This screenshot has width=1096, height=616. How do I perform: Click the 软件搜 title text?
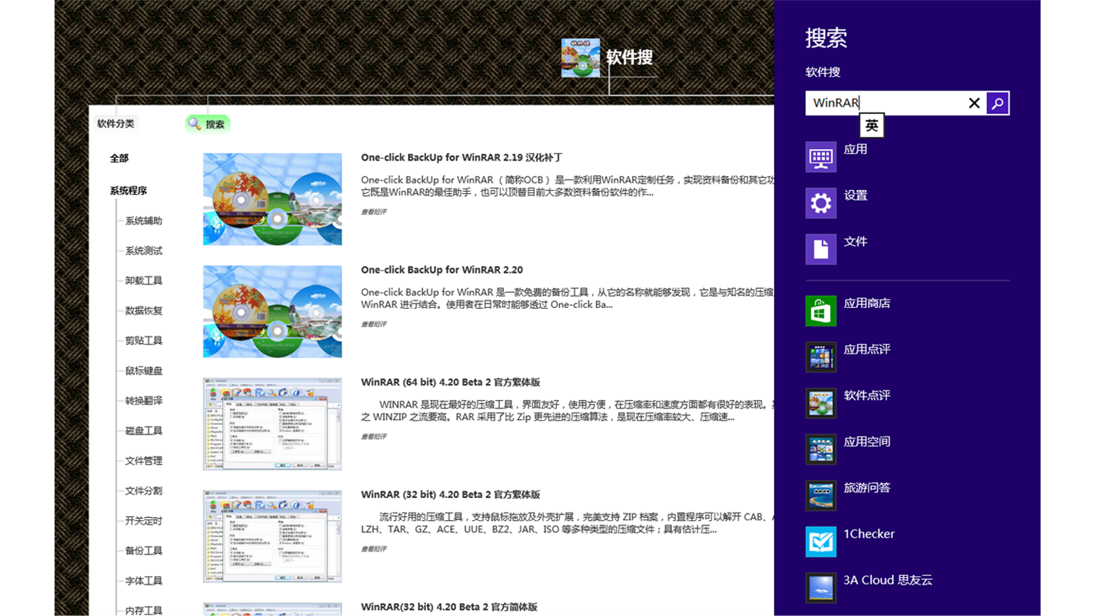[x=629, y=57]
